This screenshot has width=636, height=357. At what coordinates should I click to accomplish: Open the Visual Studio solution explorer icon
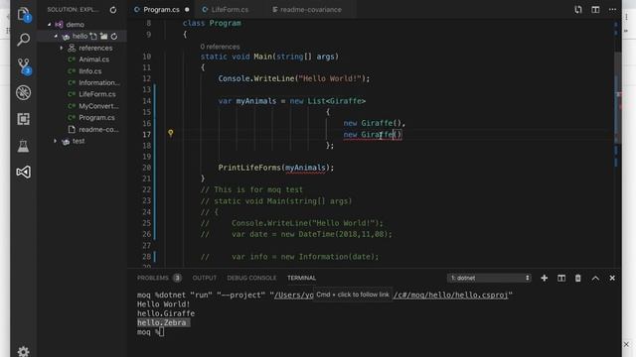pyautogui.click(x=23, y=172)
